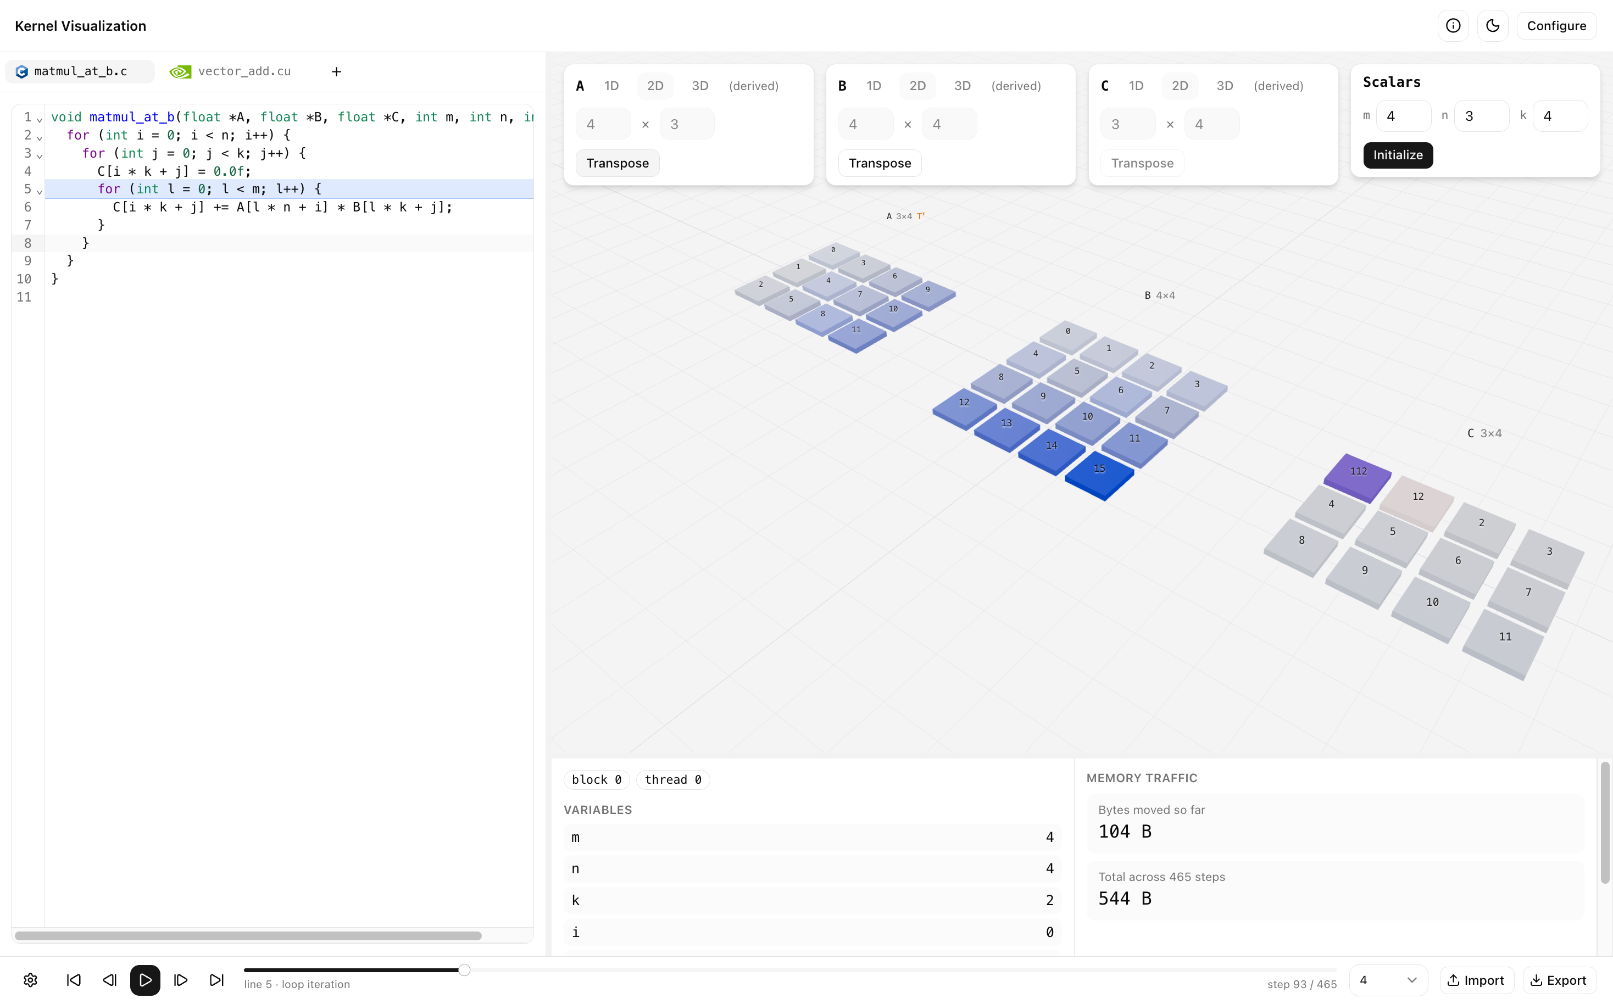Click the Configure button

click(x=1556, y=25)
